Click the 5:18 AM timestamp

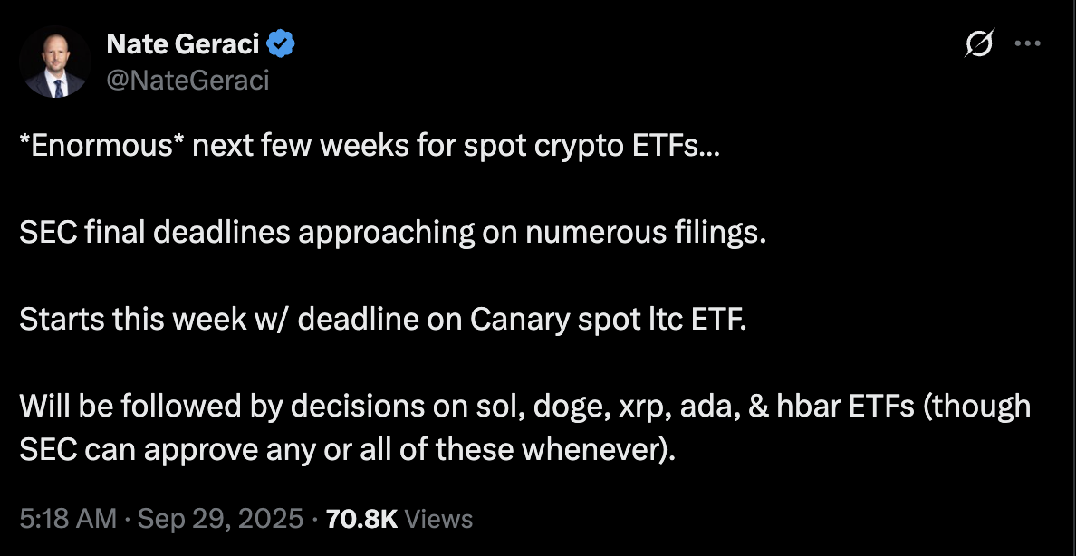click(68, 519)
